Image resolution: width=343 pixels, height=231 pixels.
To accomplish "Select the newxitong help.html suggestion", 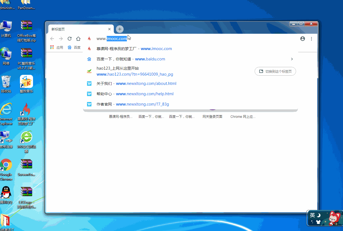I will tap(190, 94).
